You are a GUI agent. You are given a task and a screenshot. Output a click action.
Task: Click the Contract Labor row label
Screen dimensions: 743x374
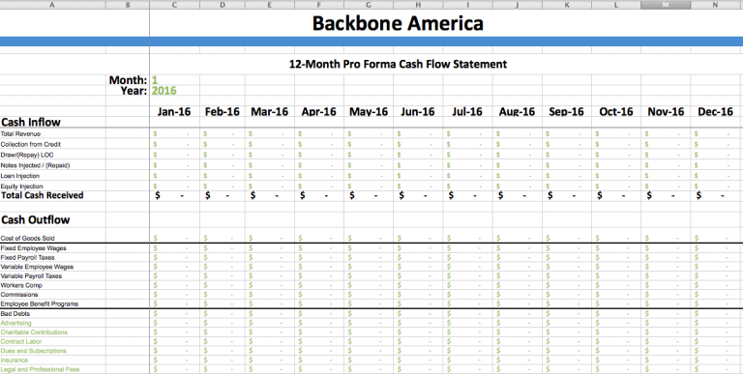(21, 341)
